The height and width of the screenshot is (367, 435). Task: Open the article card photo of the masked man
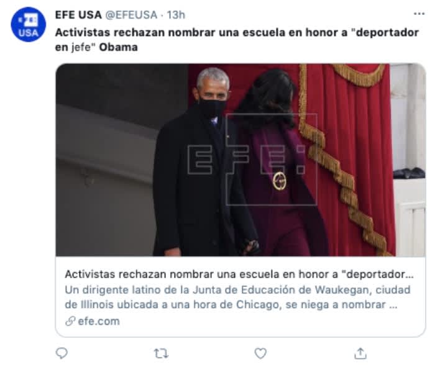click(240, 160)
